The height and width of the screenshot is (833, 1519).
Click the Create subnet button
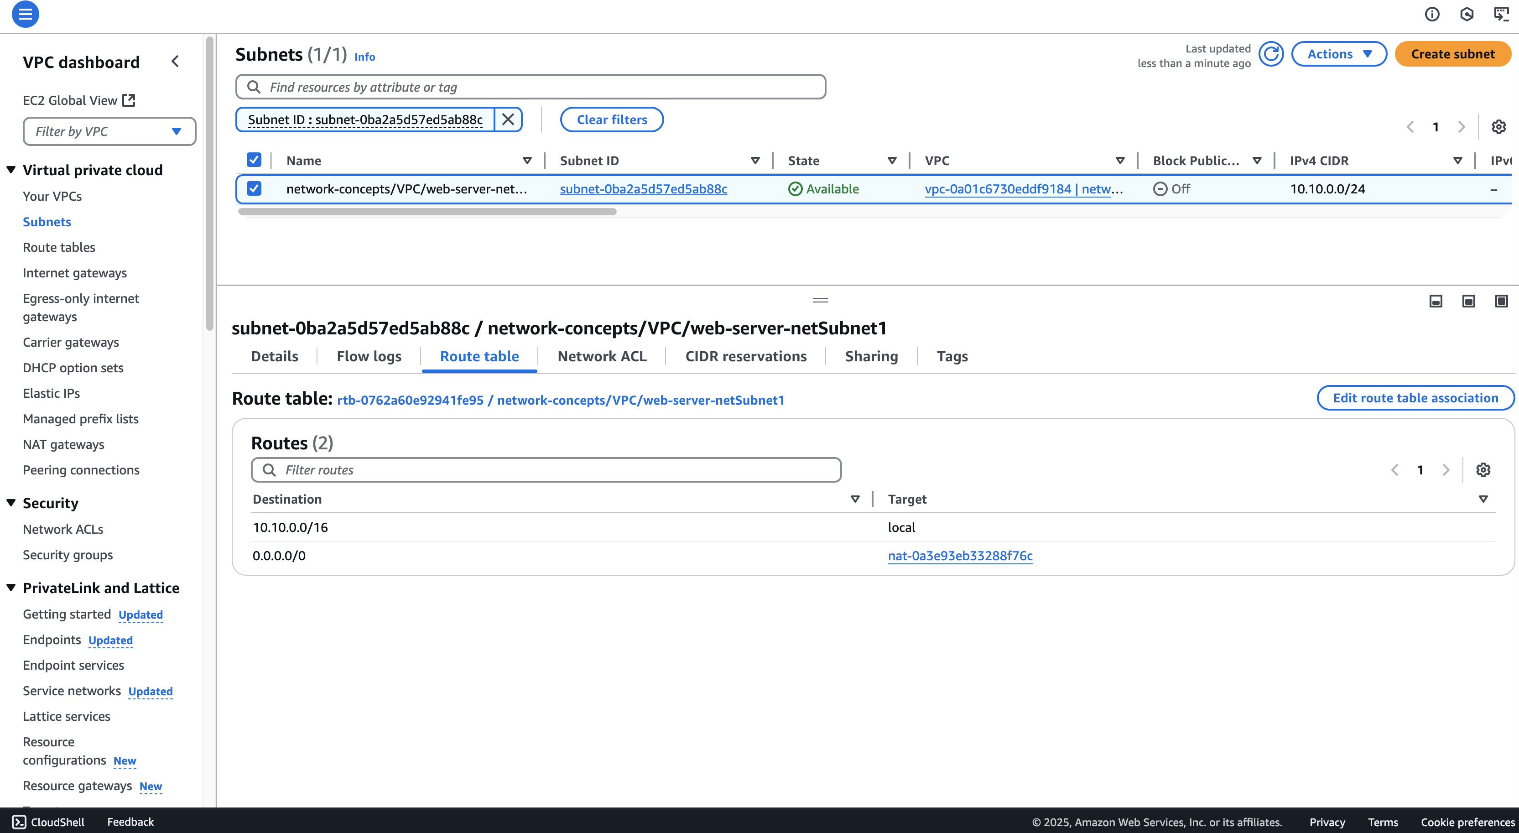coord(1453,54)
